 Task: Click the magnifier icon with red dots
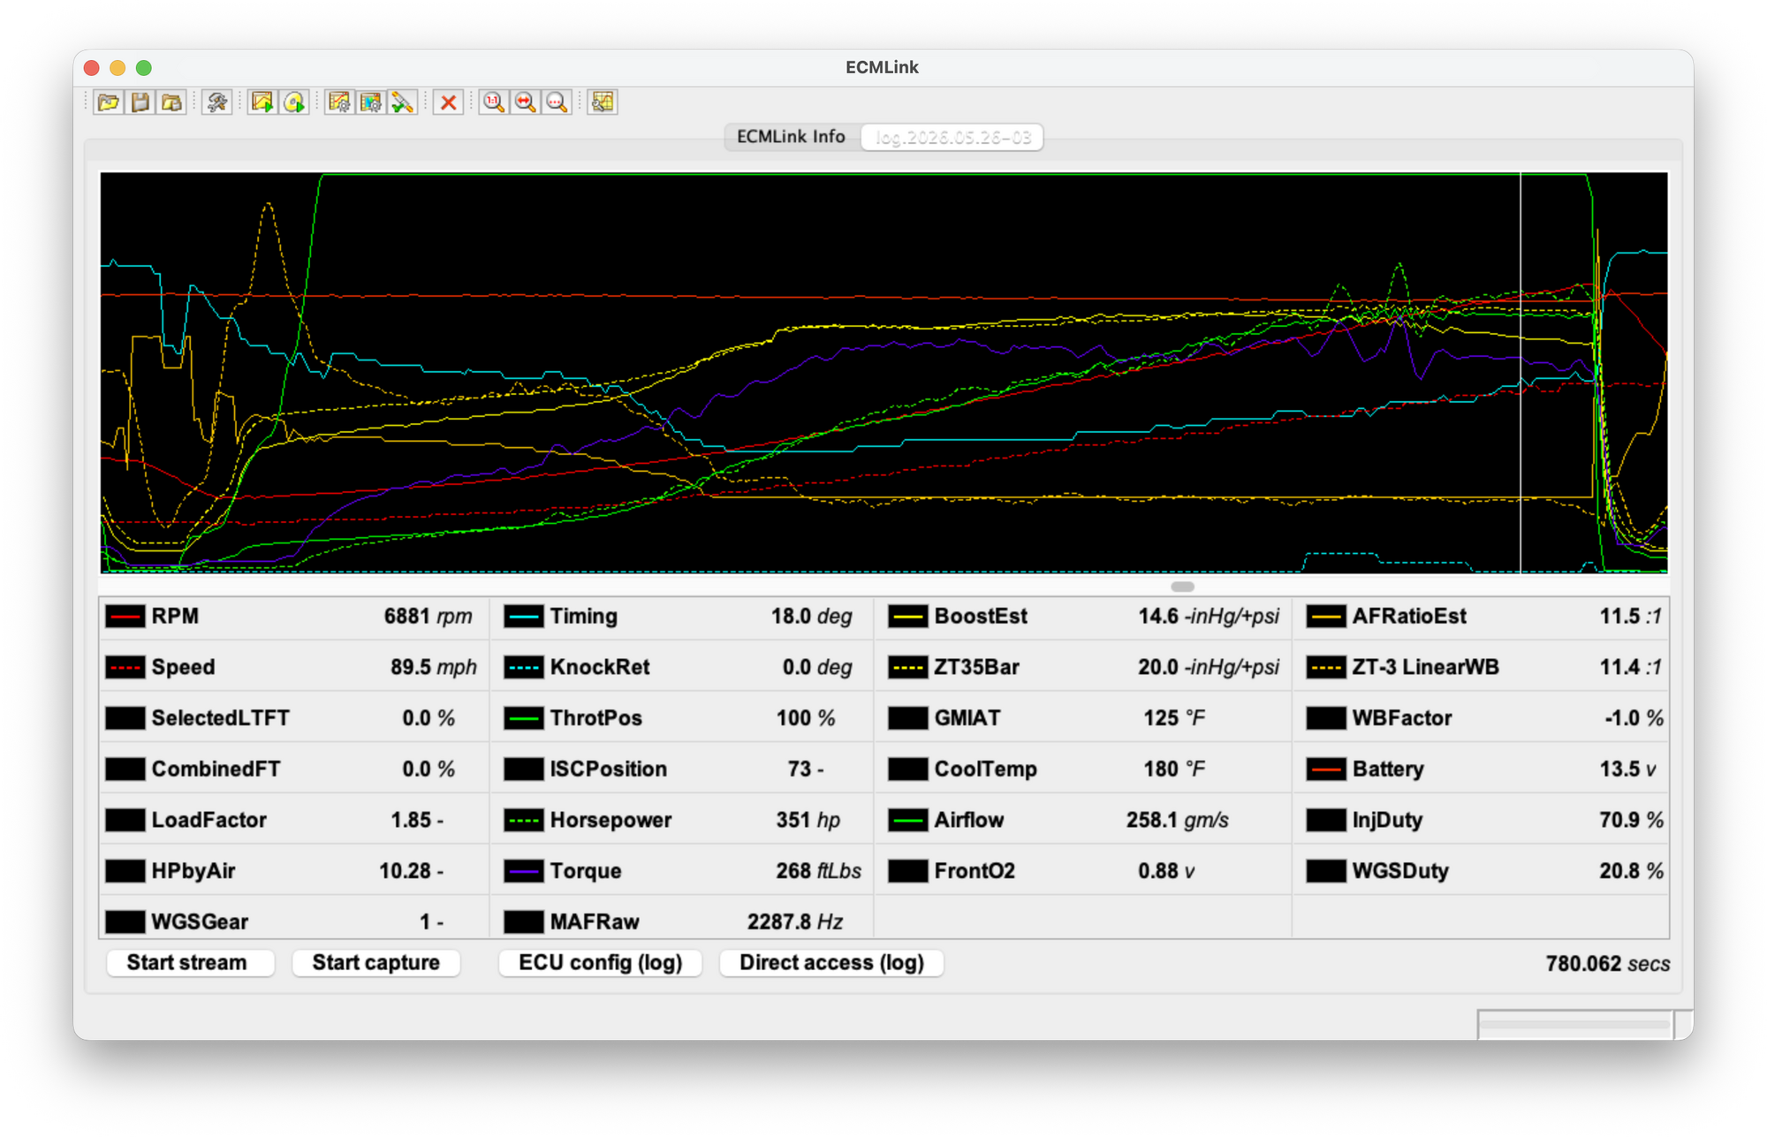[x=557, y=102]
